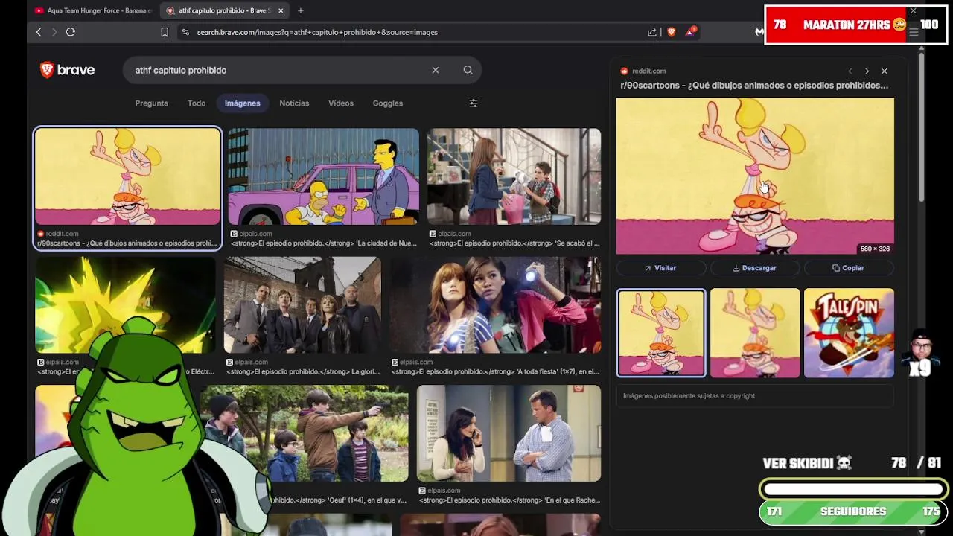Switch to the Todo results tab
Image resolution: width=953 pixels, height=536 pixels.
point(197,103)
